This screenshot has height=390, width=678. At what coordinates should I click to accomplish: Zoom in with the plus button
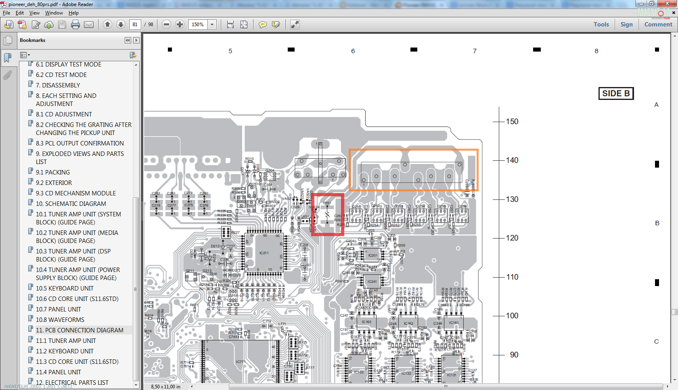coord(180,25)
